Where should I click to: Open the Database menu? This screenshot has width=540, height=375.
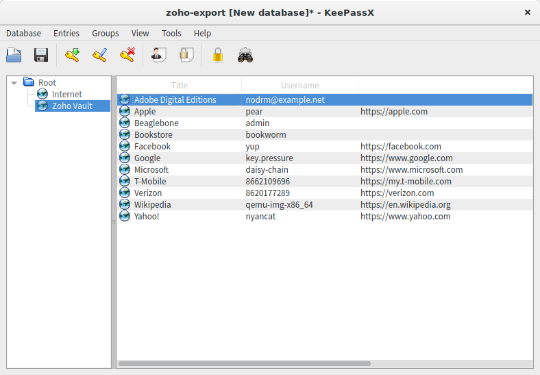(23, 34)
